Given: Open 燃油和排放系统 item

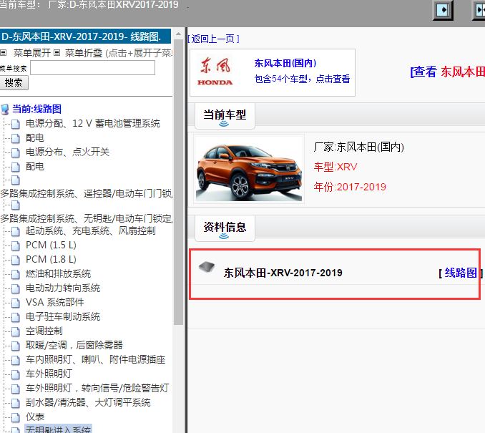Looking at the screenshot, I should (x=58, y=273).
